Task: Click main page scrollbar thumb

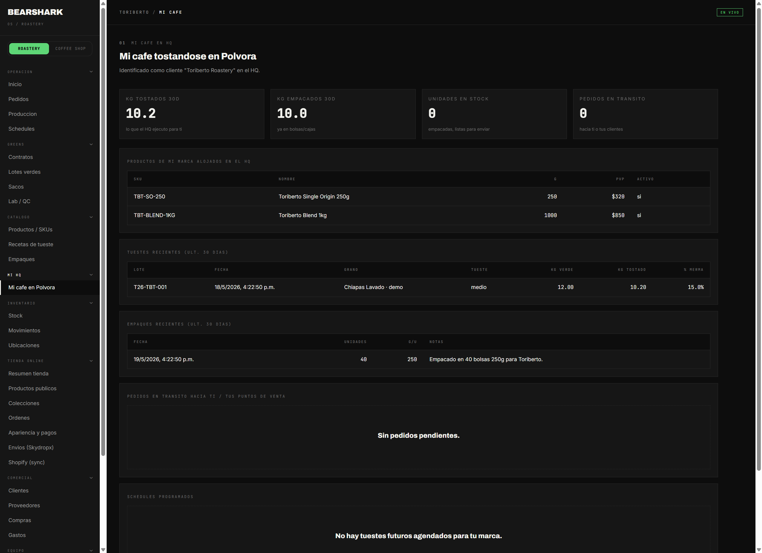Action: click(x=759, y=238)
